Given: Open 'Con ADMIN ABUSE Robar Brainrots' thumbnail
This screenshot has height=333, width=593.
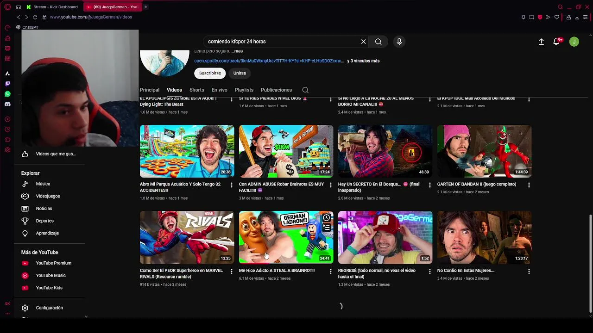Looking at the screenshot, I should (286, 151).
